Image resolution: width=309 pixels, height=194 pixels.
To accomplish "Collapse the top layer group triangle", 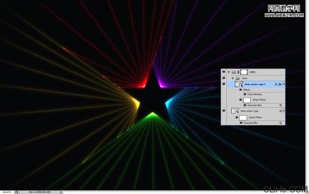I will pyautogui.click(x=229, y=72).
